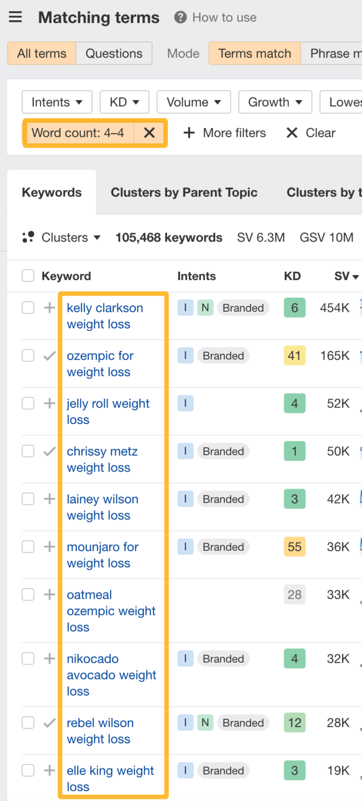Viewport: 362px width, 801px height.
Task: Click the checkmark next to ozempic for weight loss
Action: (x=50, y=356)
